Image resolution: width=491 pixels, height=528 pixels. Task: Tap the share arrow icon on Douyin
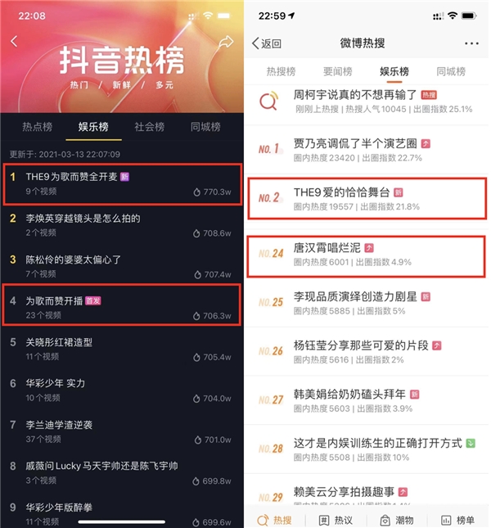(x=226, y=42)
